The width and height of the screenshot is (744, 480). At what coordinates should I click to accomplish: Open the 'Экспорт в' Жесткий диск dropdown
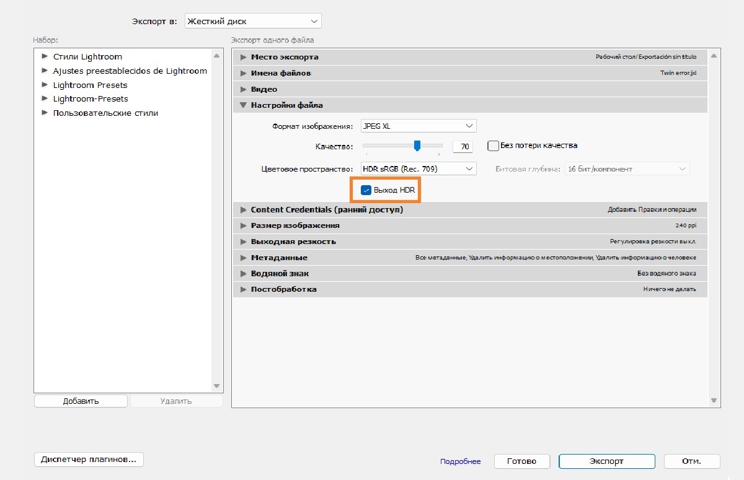coord(253,21)
